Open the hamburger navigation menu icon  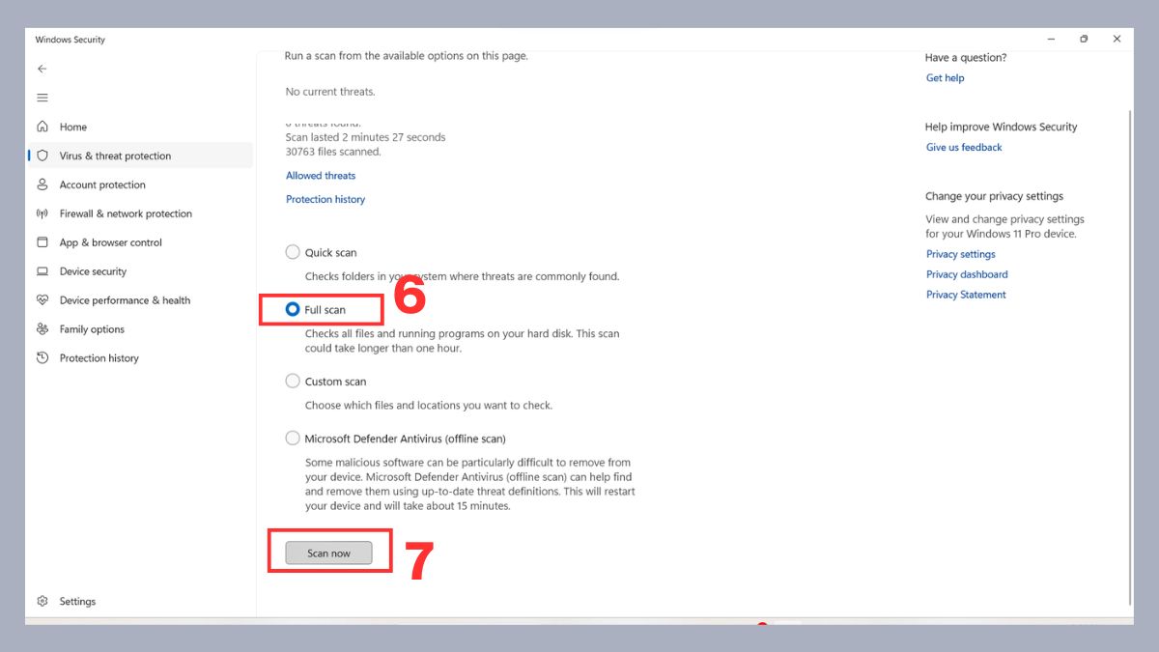click(42, 98)
